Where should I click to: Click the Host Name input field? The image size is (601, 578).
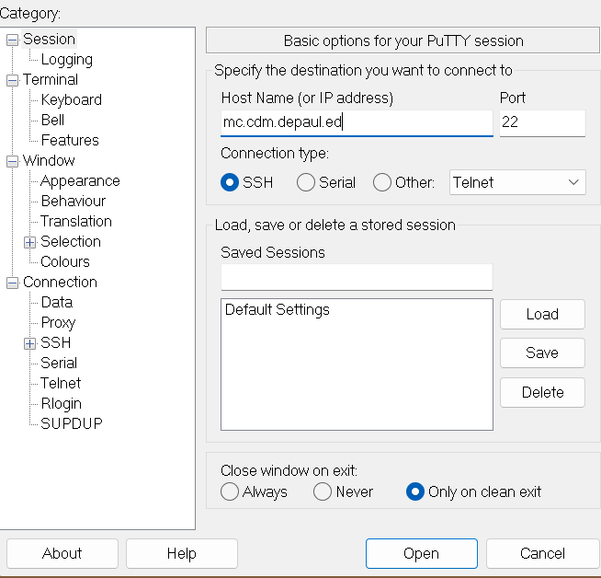point(357,122)
